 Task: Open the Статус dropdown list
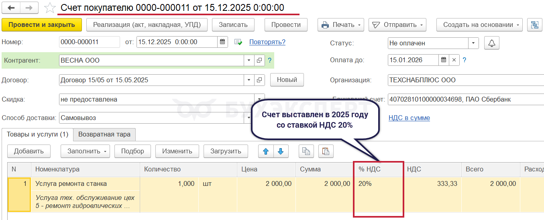[474, 43]
